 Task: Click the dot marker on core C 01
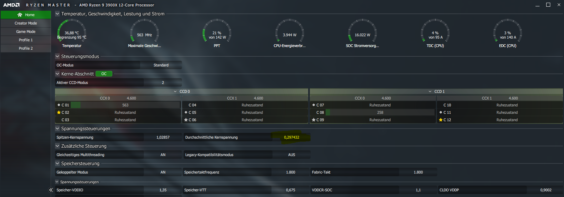[59, 105]
